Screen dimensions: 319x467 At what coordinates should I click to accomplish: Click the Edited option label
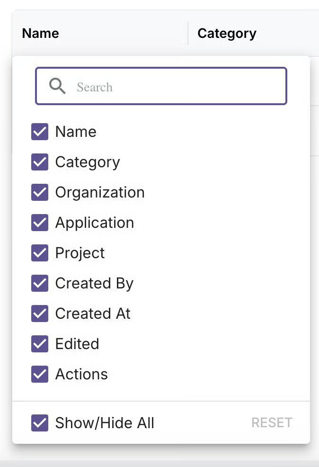coord(77,344)
